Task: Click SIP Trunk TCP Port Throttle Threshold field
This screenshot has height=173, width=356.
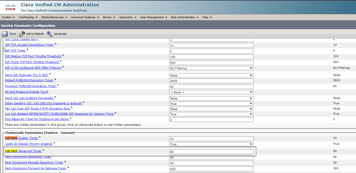Action: click(211, 62)
